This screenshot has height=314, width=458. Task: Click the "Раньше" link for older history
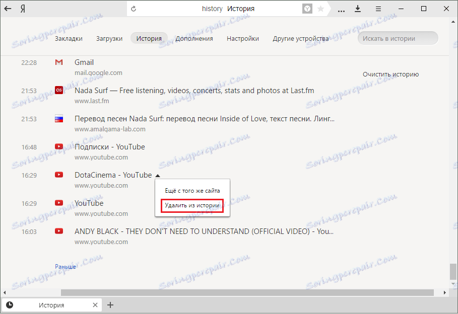coord(66,266)
